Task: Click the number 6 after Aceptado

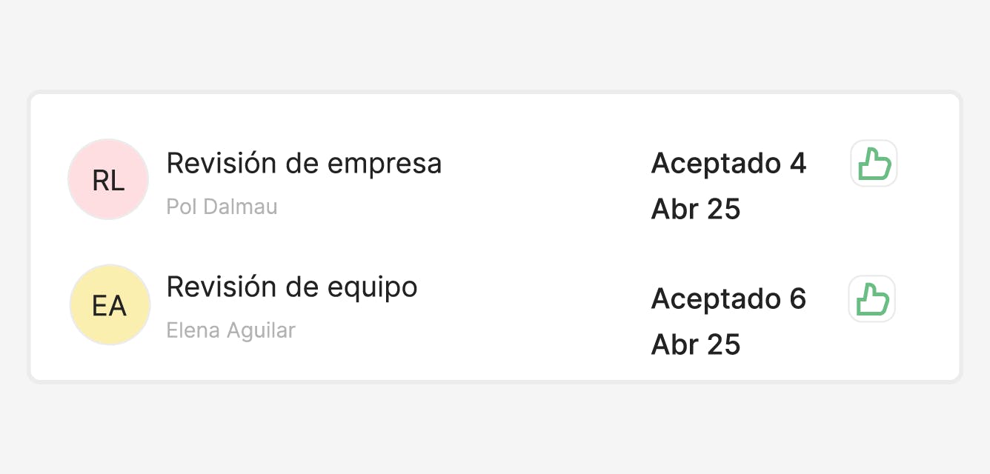Action: click(x=797, y=298)
